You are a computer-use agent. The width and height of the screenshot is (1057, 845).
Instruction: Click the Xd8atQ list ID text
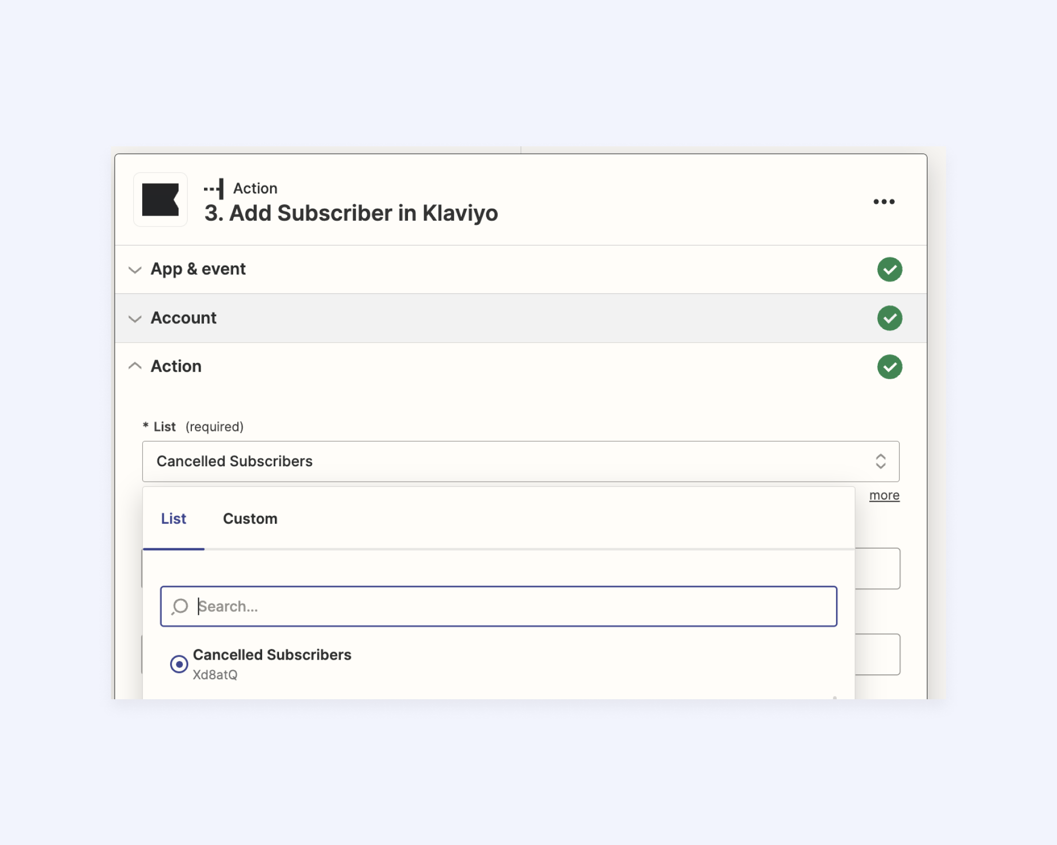point(215,675)
